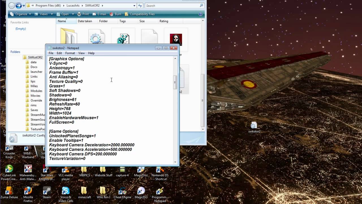Sort files by the Name column header
The image size is (362, 204).
[66, 21]
